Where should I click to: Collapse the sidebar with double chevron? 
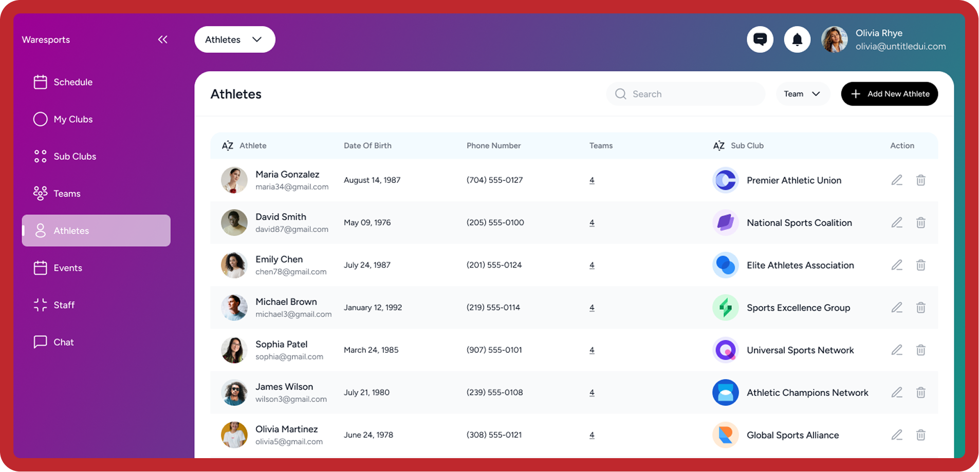coord(162,40)
